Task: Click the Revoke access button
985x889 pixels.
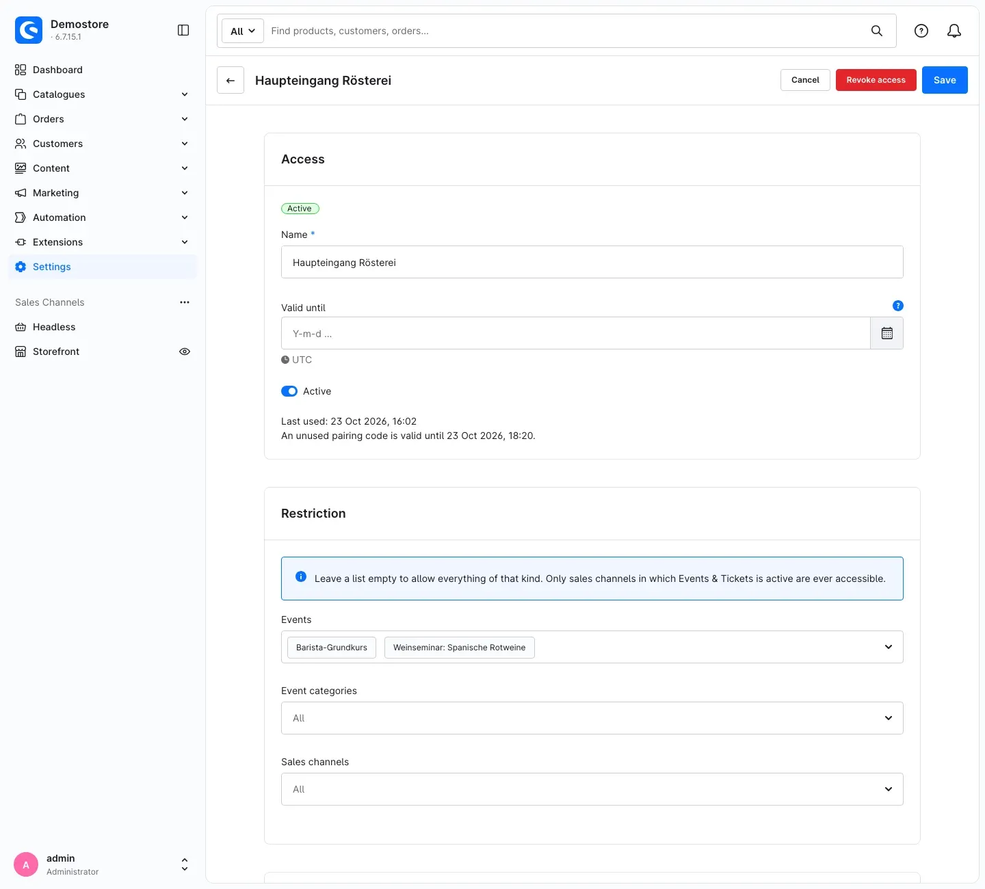Action: (876, 80)
